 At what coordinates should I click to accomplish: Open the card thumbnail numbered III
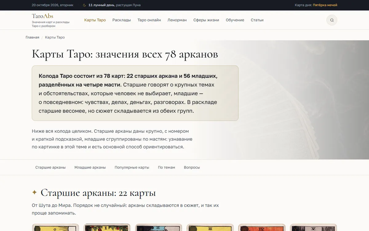210,227
